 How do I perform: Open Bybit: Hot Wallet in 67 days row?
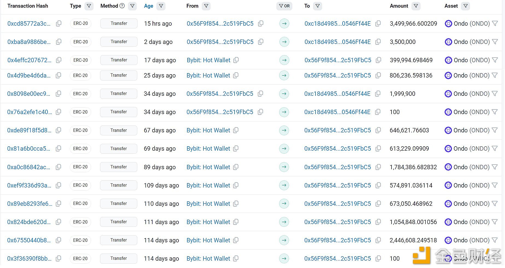(x=208, y=130)
